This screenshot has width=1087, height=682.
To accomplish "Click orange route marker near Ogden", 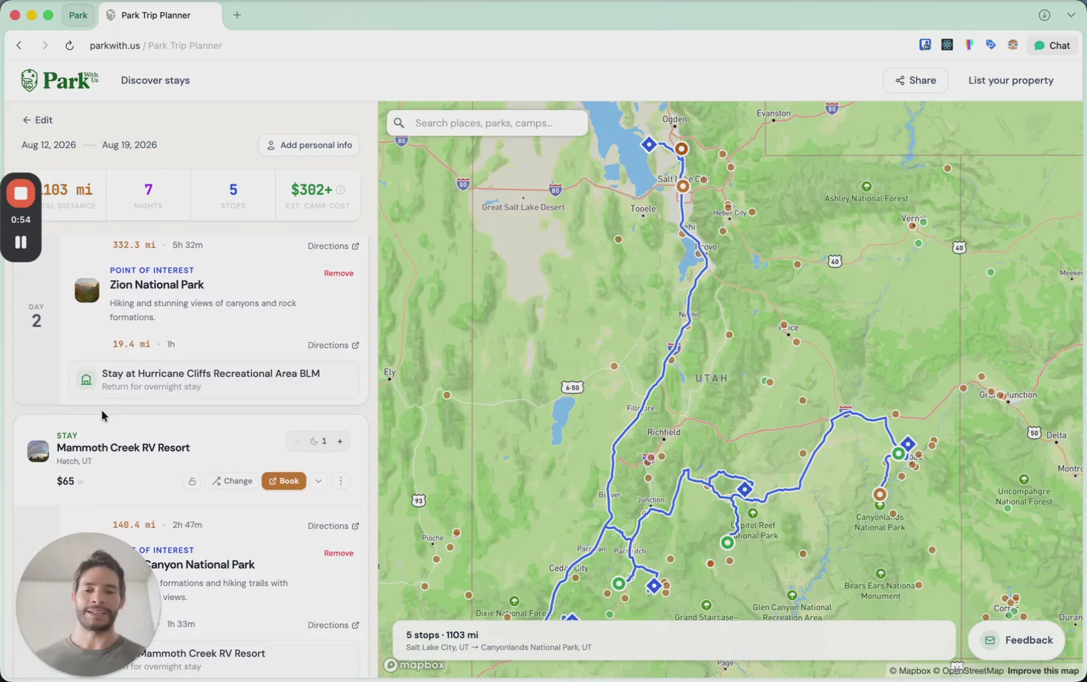I will click(x=681, y=149).
